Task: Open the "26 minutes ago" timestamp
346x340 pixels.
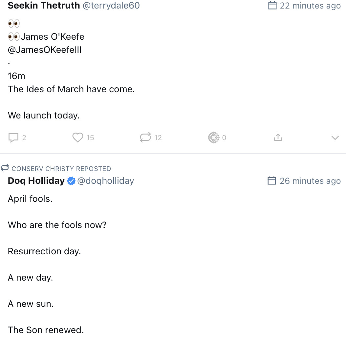Action: 310,181
